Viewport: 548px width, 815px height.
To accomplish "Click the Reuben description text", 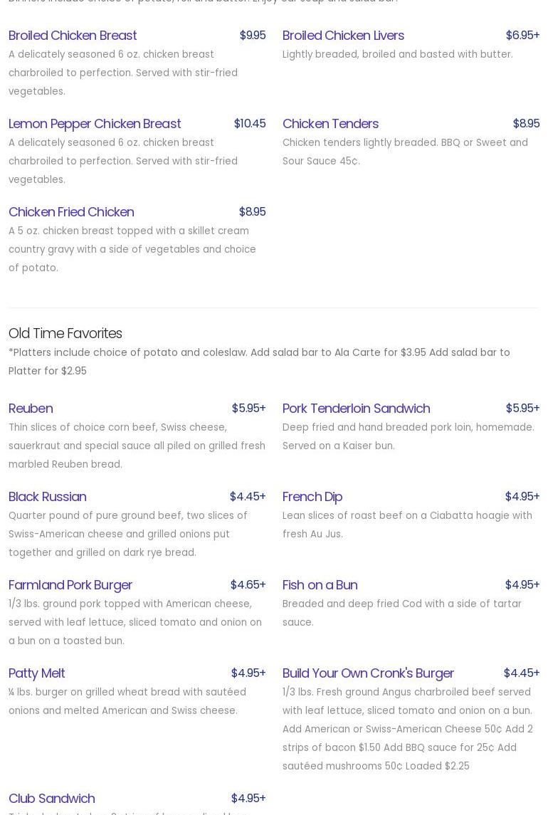I will (137, 446).
